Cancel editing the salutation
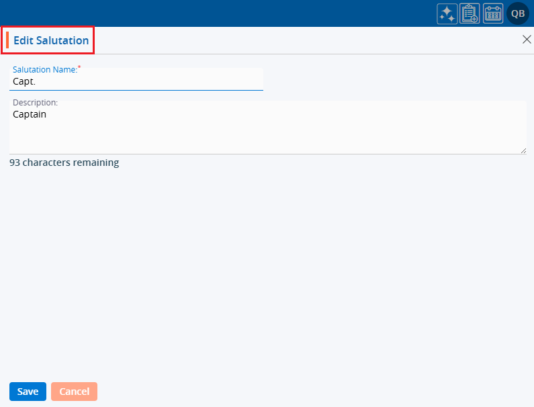 pyautogui.click(x=74, y=392)
